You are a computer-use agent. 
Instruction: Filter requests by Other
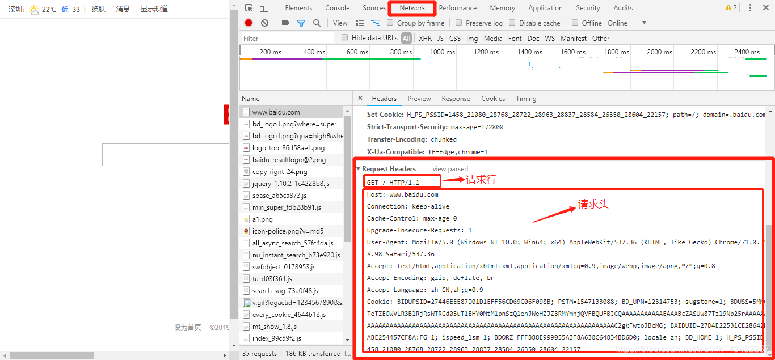601,39
